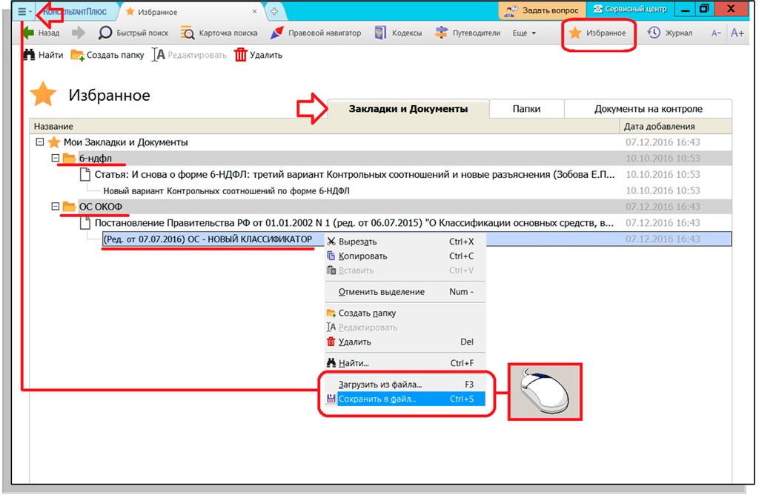Choose Отменить выделение in context menu

(x=405, y=292)
